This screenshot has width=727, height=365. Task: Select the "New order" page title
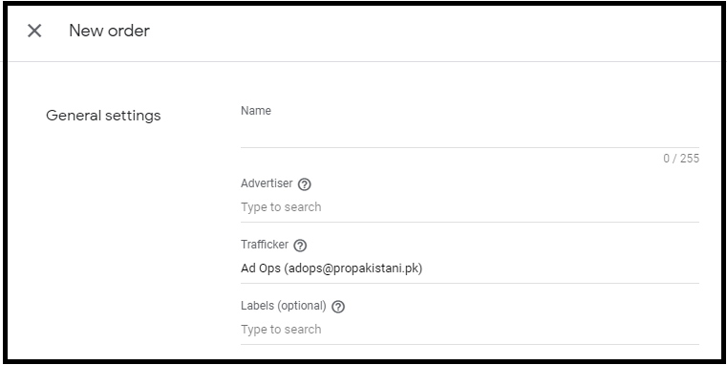tap(110, 31)
